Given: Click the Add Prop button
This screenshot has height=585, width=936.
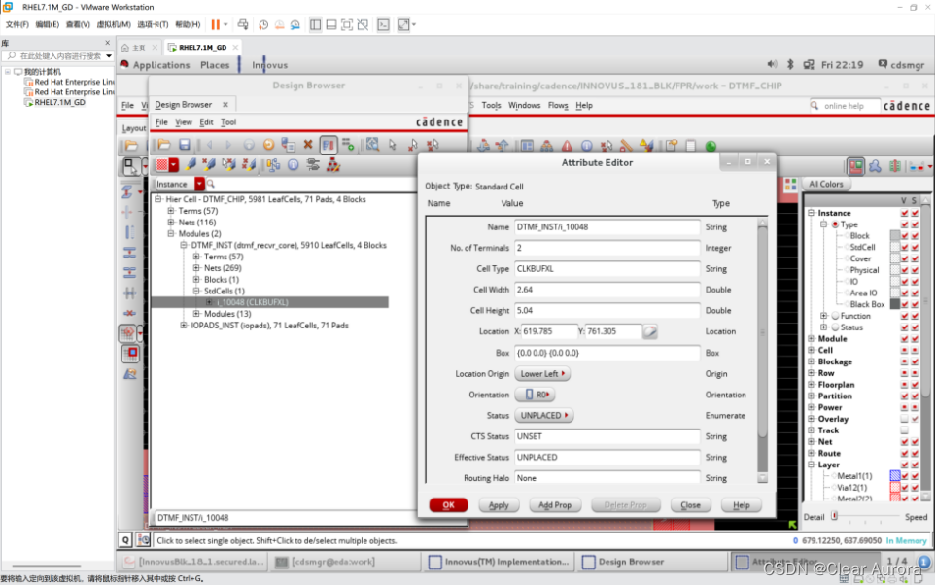Looking at the screenshot, I should tap(555, 505).
